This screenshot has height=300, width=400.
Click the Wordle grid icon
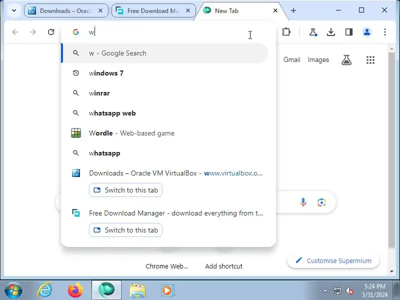[76, 133]
